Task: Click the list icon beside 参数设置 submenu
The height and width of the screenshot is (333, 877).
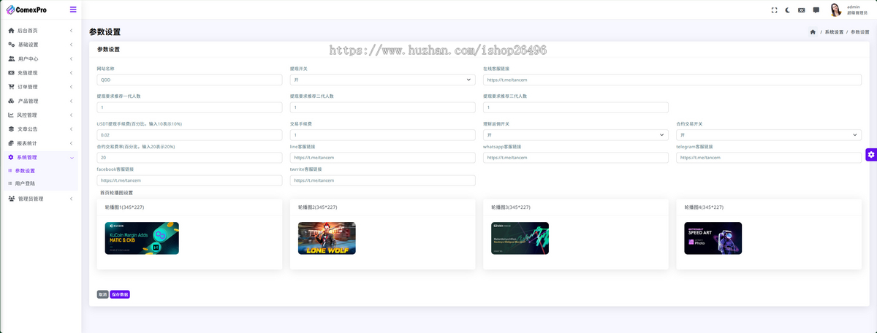Action: tap(10, 171)
